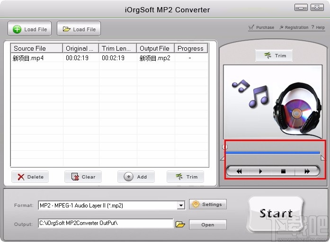Click the folder-icon Load File button
This screenshot has width=330, height=242.
pos(79,29)
